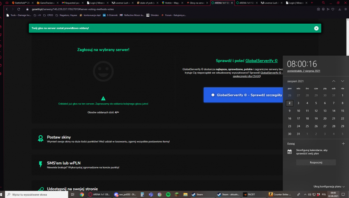Viewport: 349px width, 198px height.
Task: Add a new event with plus icon
Action: pos(343,144)
